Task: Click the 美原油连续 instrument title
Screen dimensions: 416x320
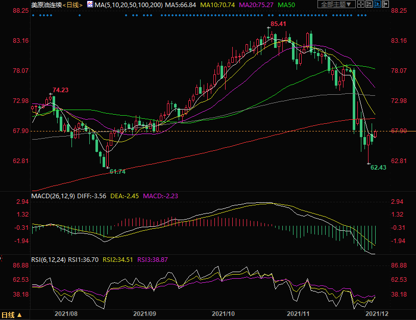Action: point(46,5)
